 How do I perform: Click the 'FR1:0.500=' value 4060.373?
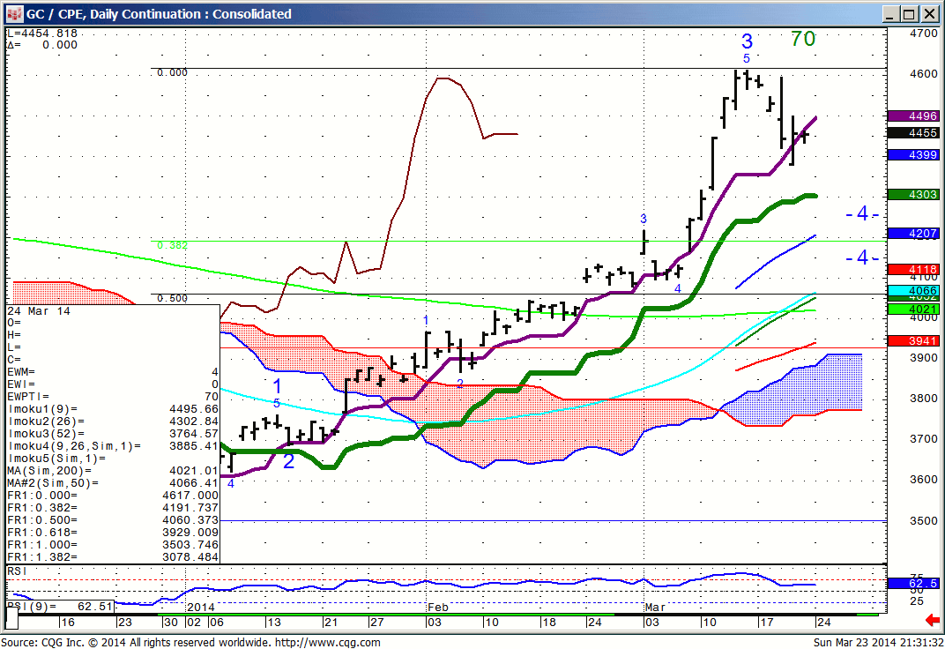(x=190, y=520)
